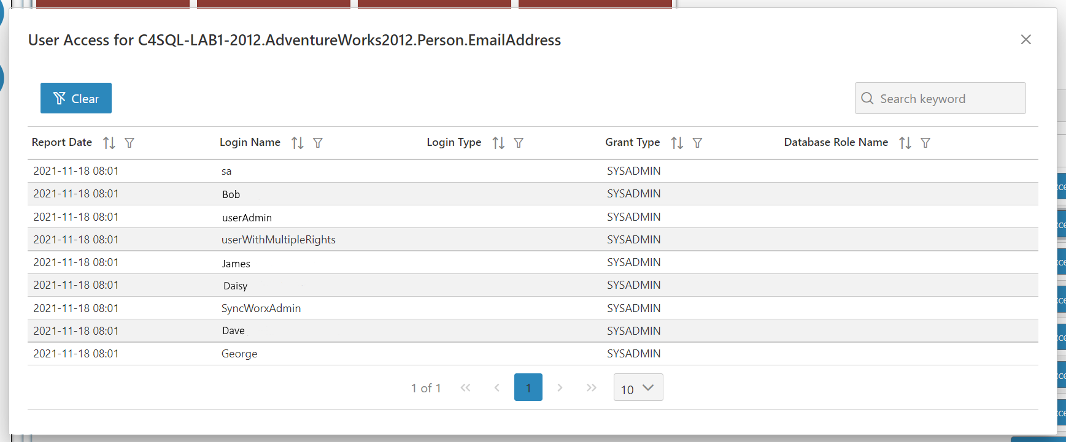The width and height of the screenshot is (1066, 442).
Task: Click the Search keyword field
Action: [x=940, y=98]
